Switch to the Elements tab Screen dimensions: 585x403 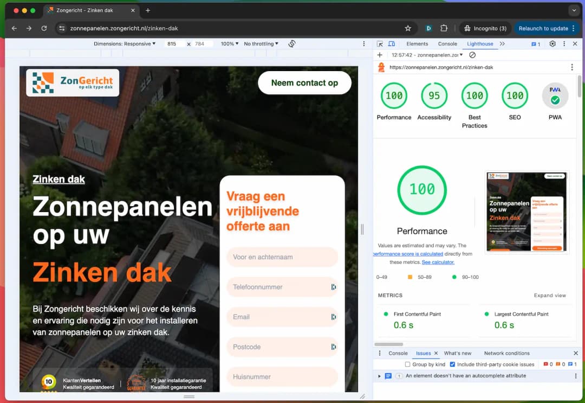coord(417,44)
